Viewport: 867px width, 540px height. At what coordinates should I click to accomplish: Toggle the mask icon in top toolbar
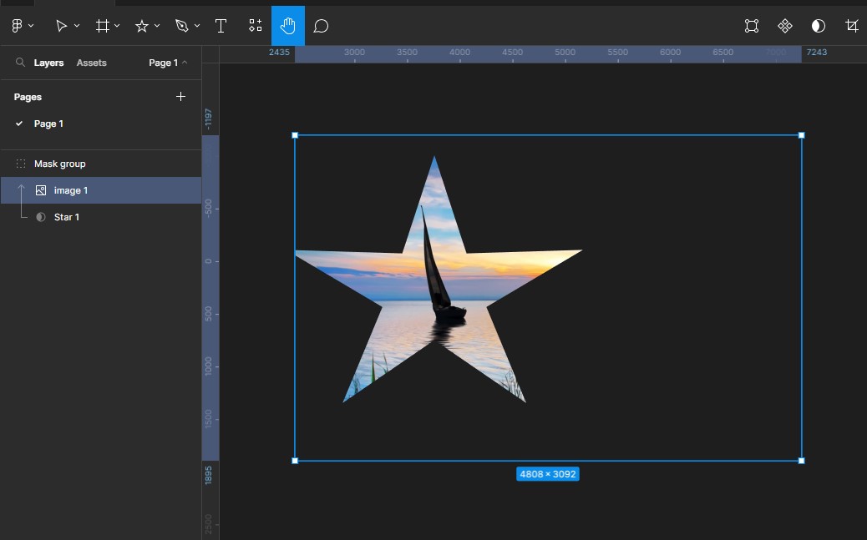[819, 26]
